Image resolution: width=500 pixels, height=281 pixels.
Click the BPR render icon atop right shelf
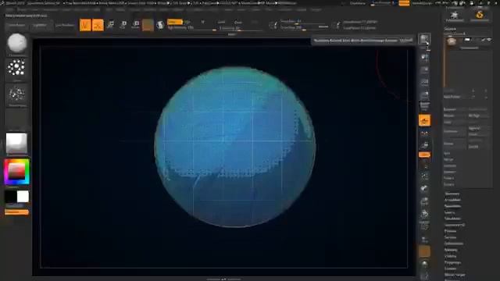[x=424, y=40]
